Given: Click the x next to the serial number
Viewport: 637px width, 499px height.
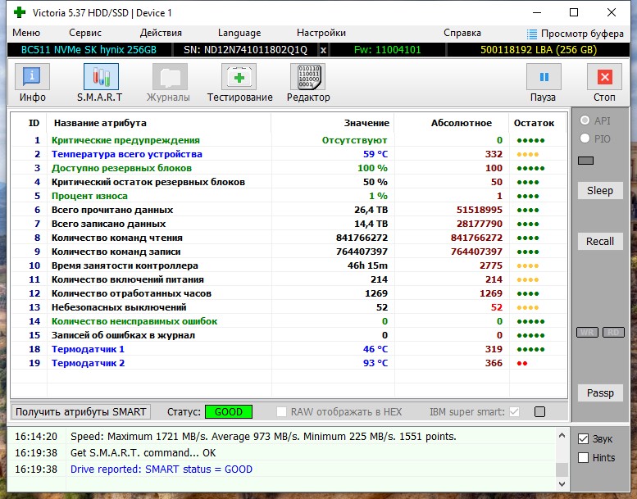Looking at the screenshot, I should 323,50.
